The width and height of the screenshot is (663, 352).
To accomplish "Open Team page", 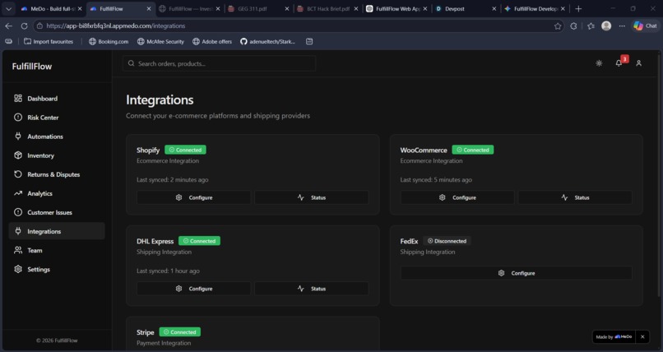I will click(57, 250).
